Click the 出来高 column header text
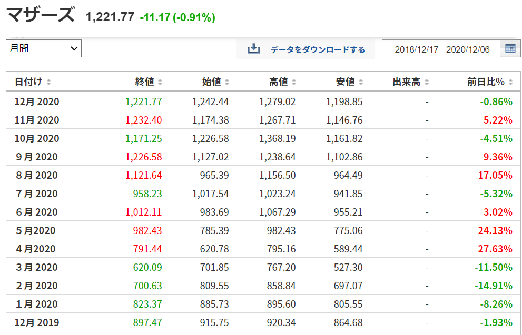 407,82
